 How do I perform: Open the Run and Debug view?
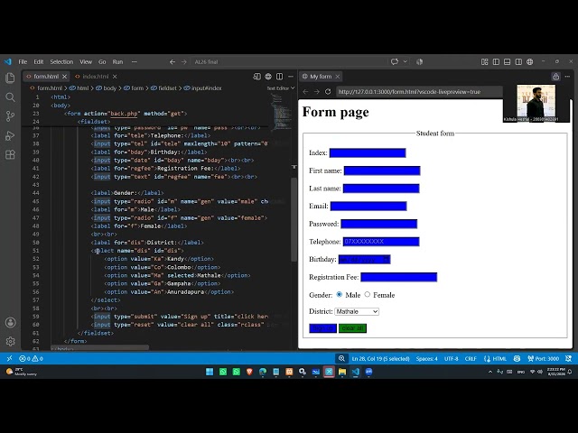point(10,135)
